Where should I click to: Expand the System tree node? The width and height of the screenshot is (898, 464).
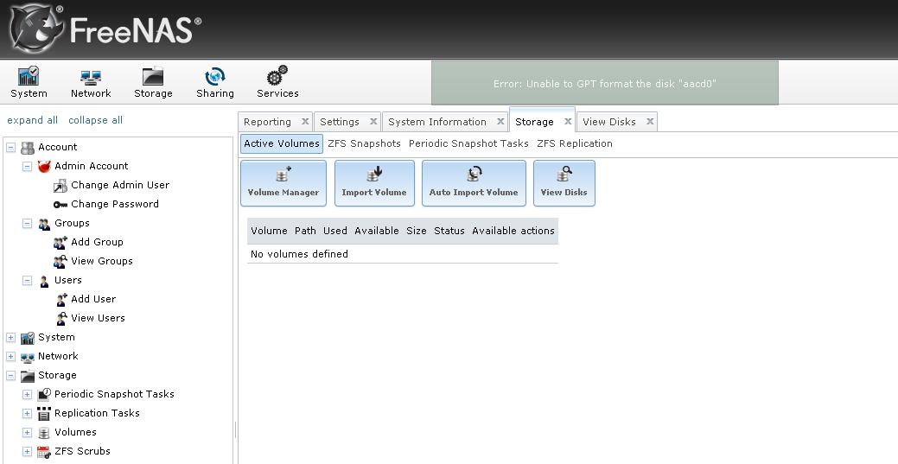tap(10, 338)
